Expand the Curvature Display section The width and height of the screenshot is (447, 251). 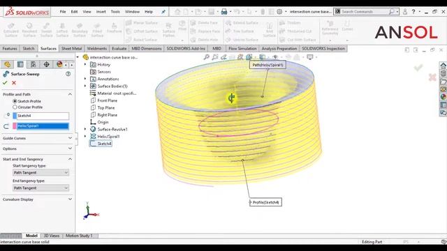70,199
